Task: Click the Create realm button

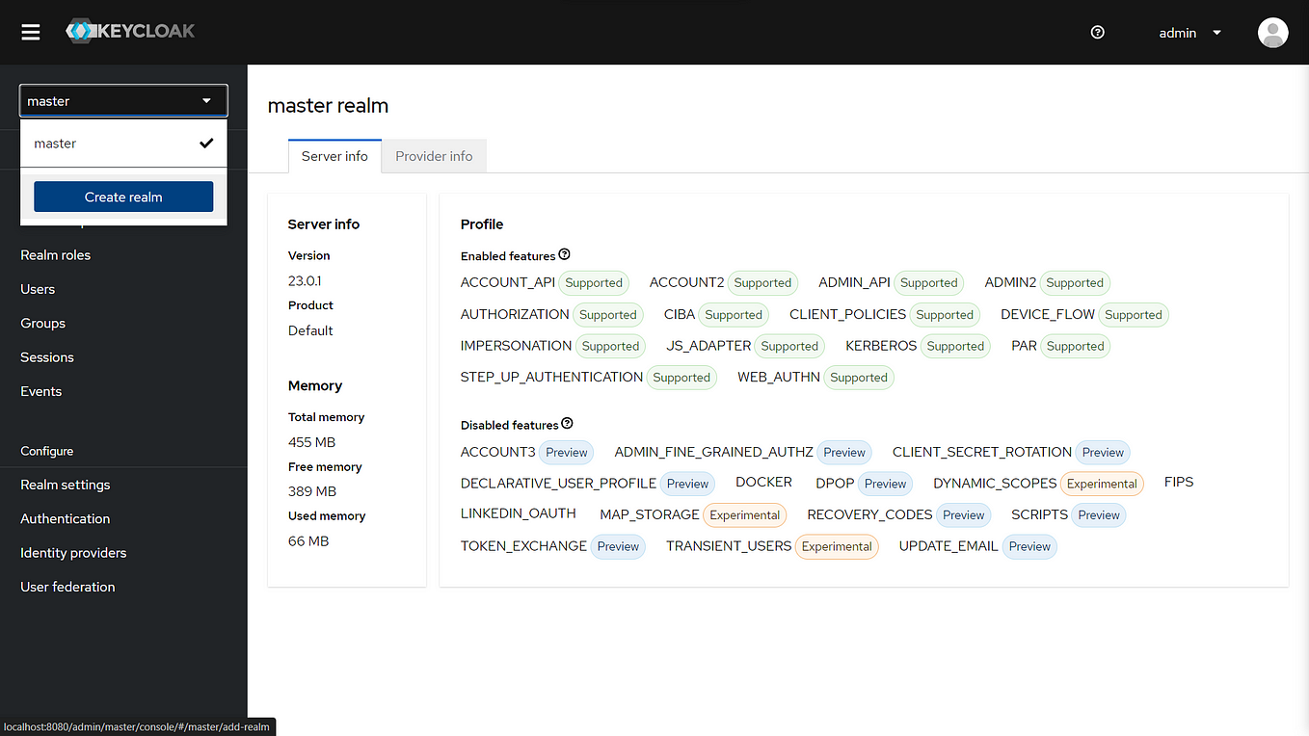Action: pyautogui.click(x=123, y=197)
